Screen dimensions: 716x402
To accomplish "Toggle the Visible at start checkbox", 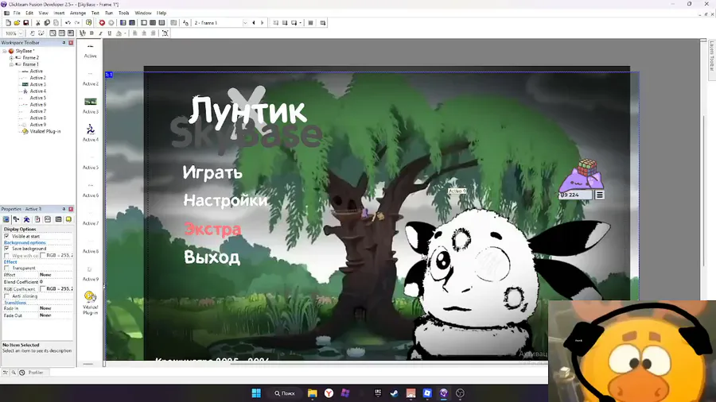I will click(6, 236).
